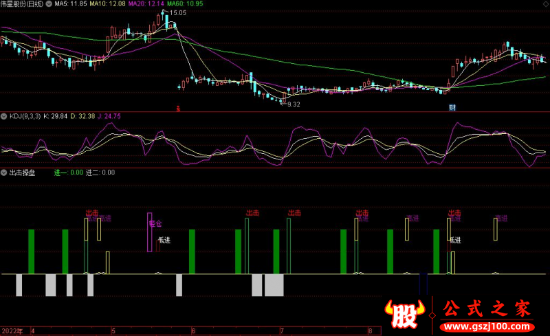Click the blue 财 financial marker icon
The width and height of the screenshot is (550, 336).
tap(452, 108)
